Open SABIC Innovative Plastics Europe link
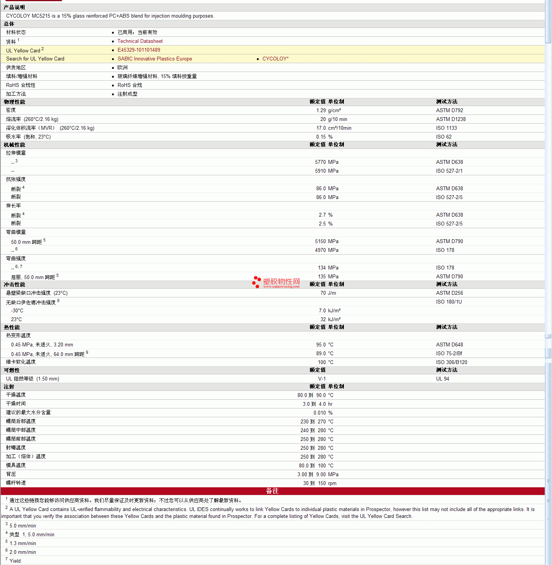552x565 pixels. 154,59
